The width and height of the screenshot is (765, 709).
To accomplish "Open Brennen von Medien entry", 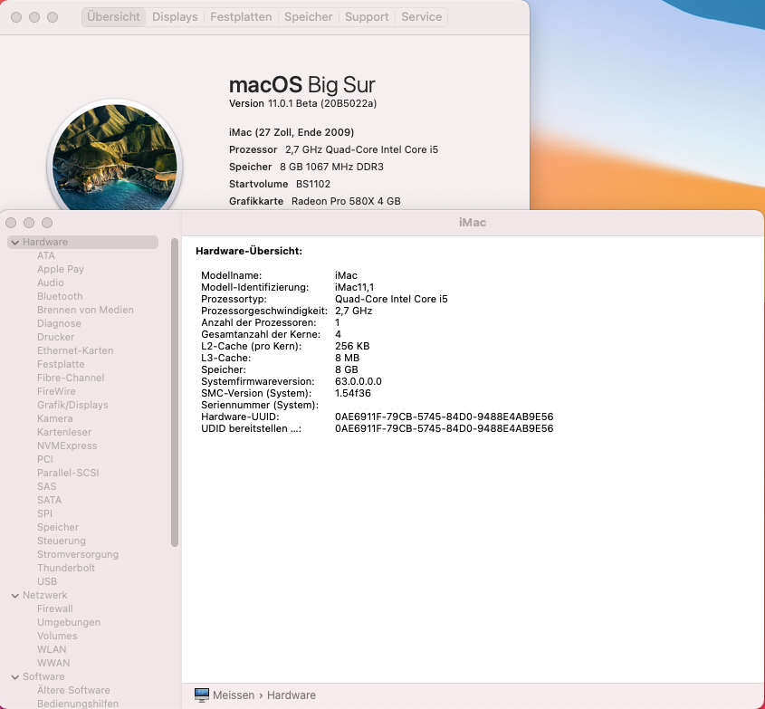I will click(85, 311).
